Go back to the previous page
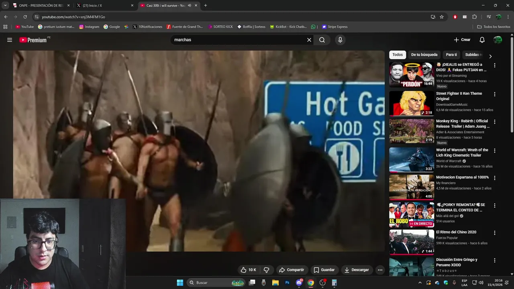 pos(6,17)
